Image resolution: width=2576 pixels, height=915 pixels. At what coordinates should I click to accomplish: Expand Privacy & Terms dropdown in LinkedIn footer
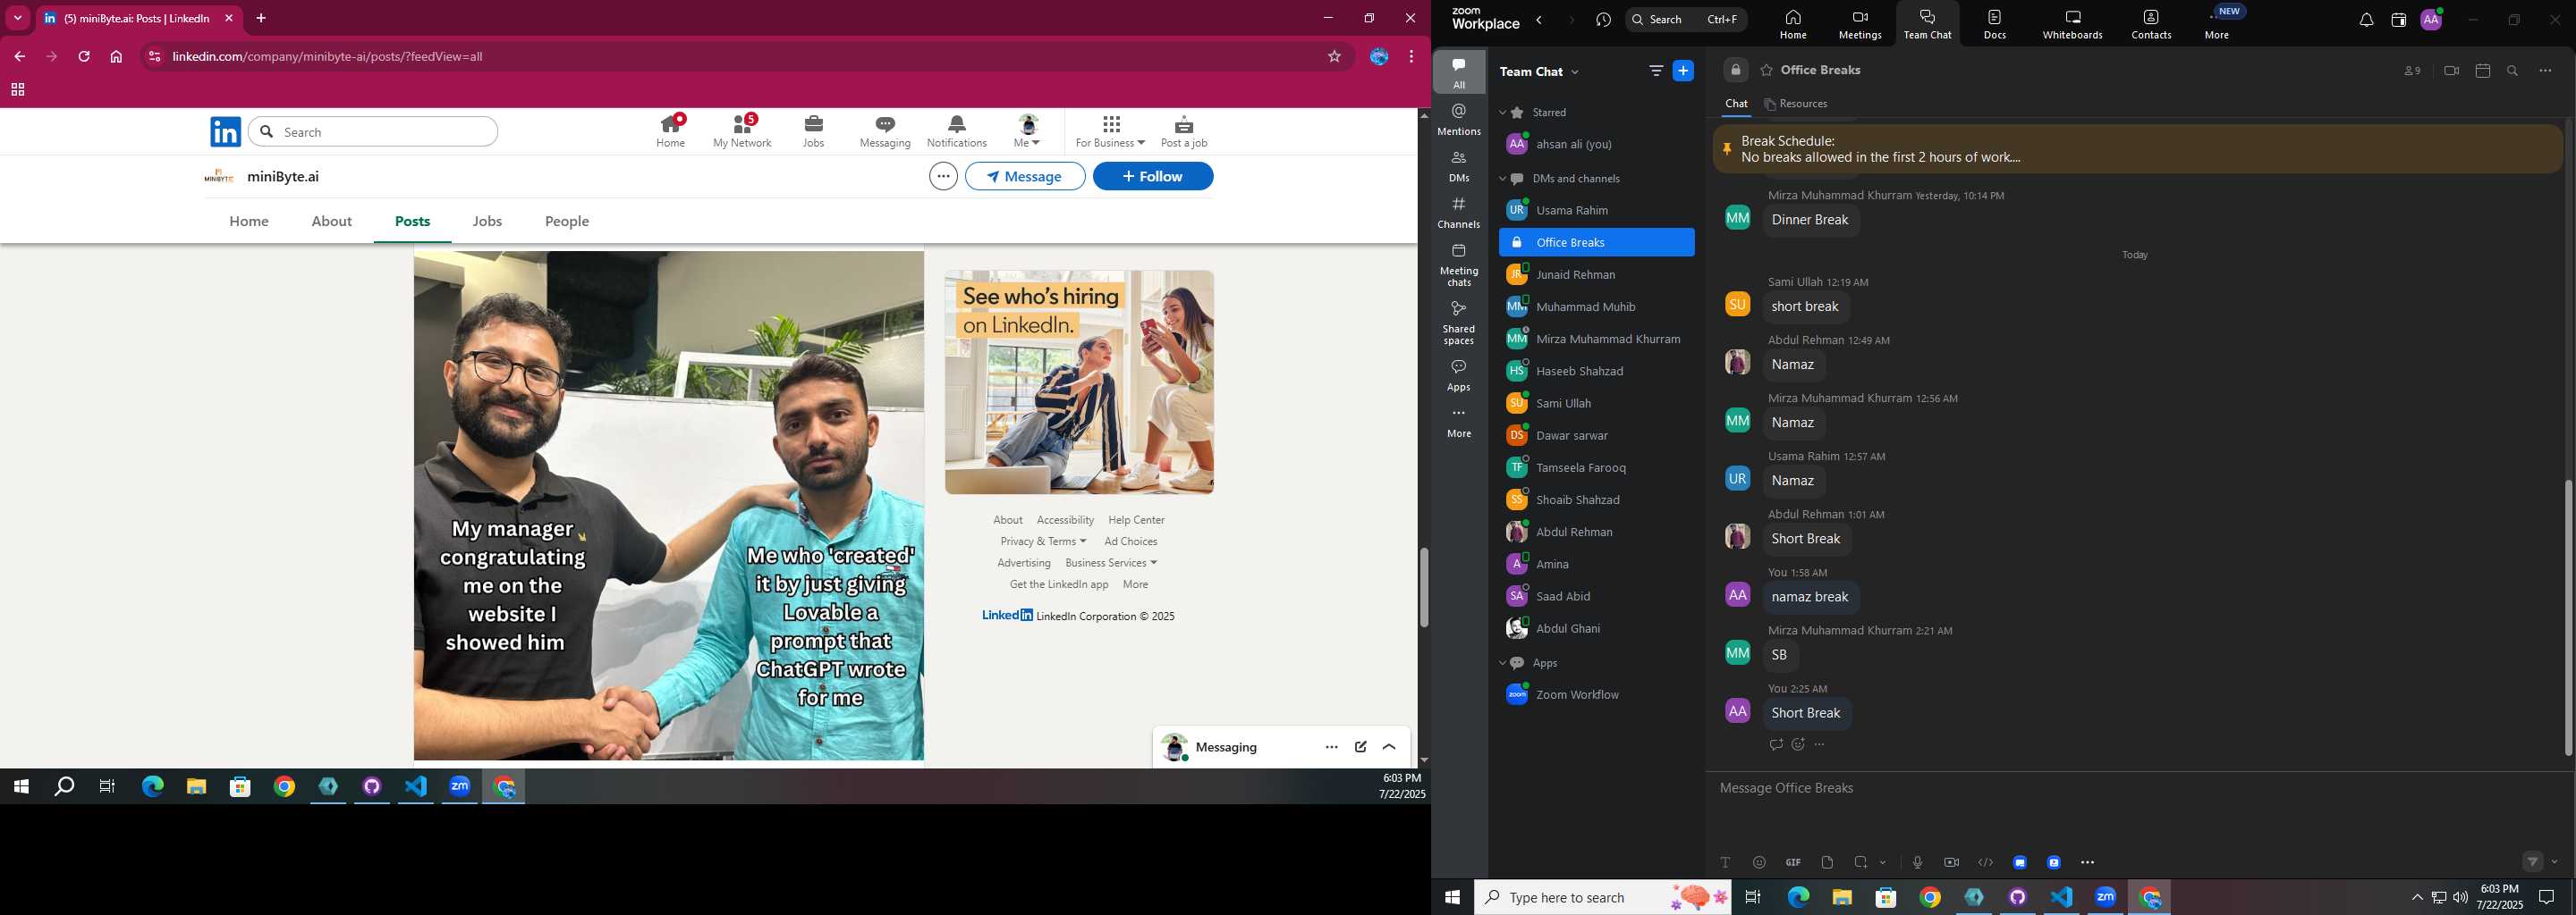1043,541
